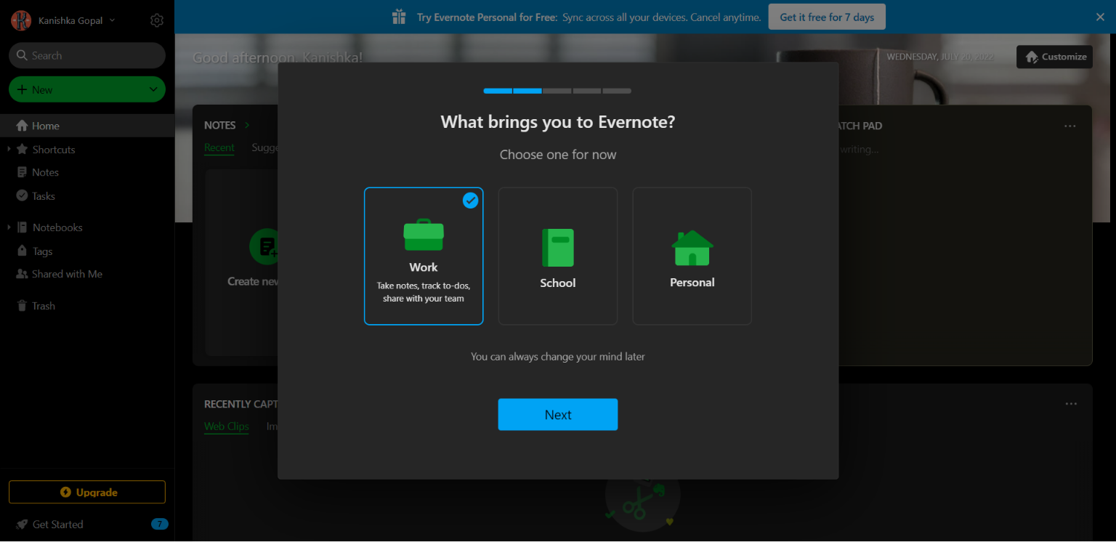Go to Home in the sidebar

(x=87, y=126)
